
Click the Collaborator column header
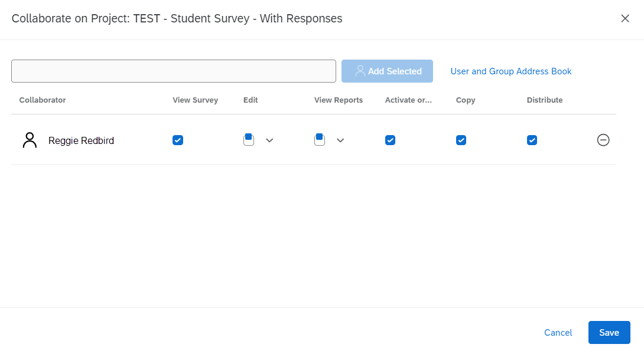(43, 100)
